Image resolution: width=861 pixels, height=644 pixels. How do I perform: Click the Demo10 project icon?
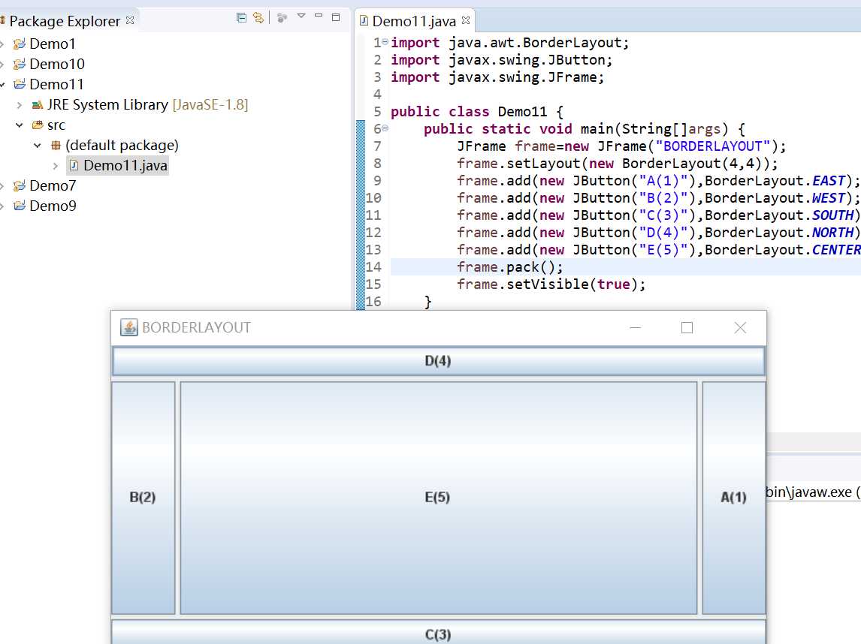(20, 64)
